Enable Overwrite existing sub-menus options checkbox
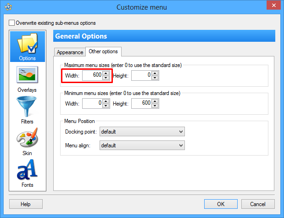The height and width of the screenshot is (218, 284). click(x=12, y=23)
